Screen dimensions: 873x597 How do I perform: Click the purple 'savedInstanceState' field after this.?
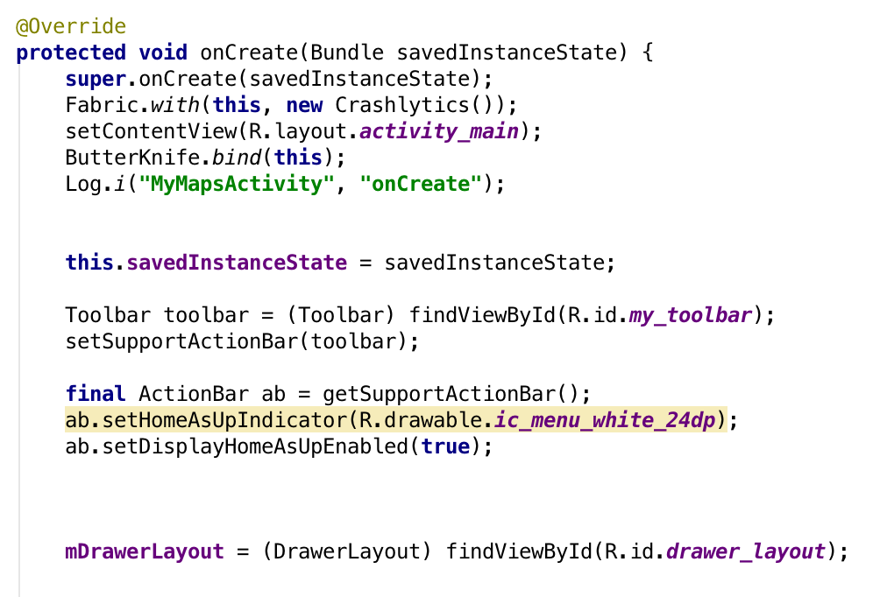point(237,263)
